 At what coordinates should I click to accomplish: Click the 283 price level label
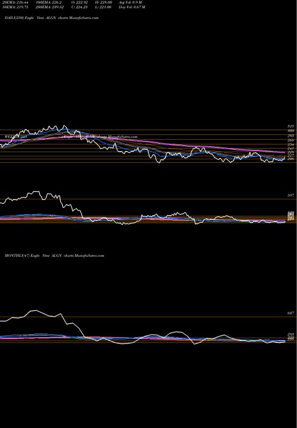point(290,136)
